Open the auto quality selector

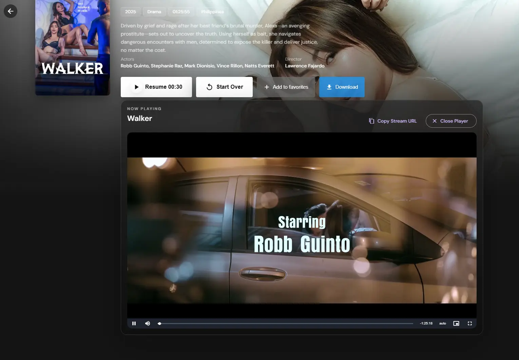(x=443, y=323)
